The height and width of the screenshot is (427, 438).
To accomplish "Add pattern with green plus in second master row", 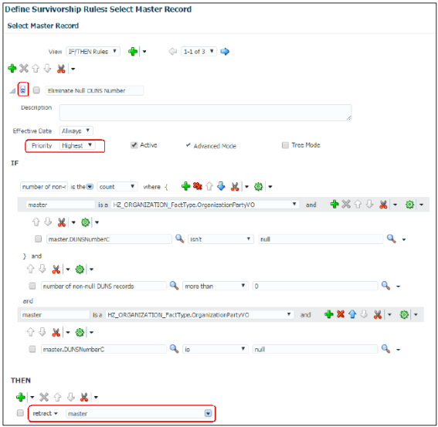I will pos(329,314).
